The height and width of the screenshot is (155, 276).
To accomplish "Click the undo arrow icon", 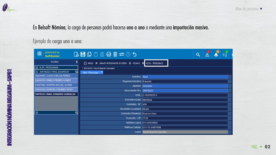I will (x=135, y=54).
